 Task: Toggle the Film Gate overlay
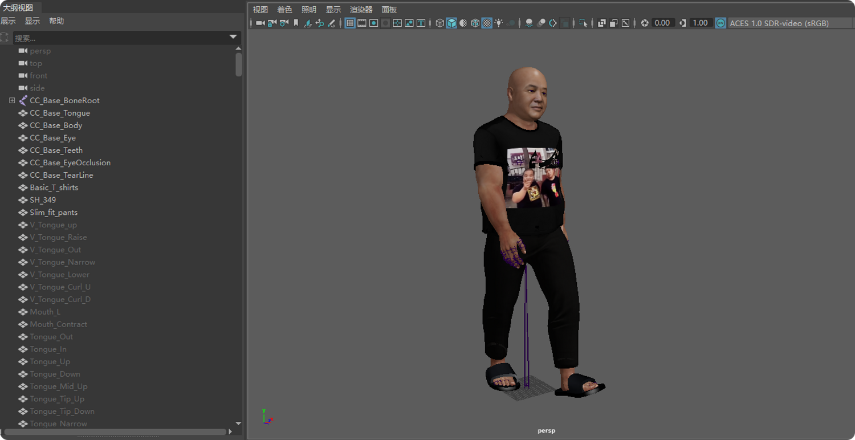click(x=362, y=23)
